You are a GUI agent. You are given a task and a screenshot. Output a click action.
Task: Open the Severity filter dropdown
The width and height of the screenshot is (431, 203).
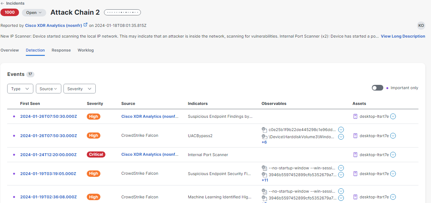(80, 89)
